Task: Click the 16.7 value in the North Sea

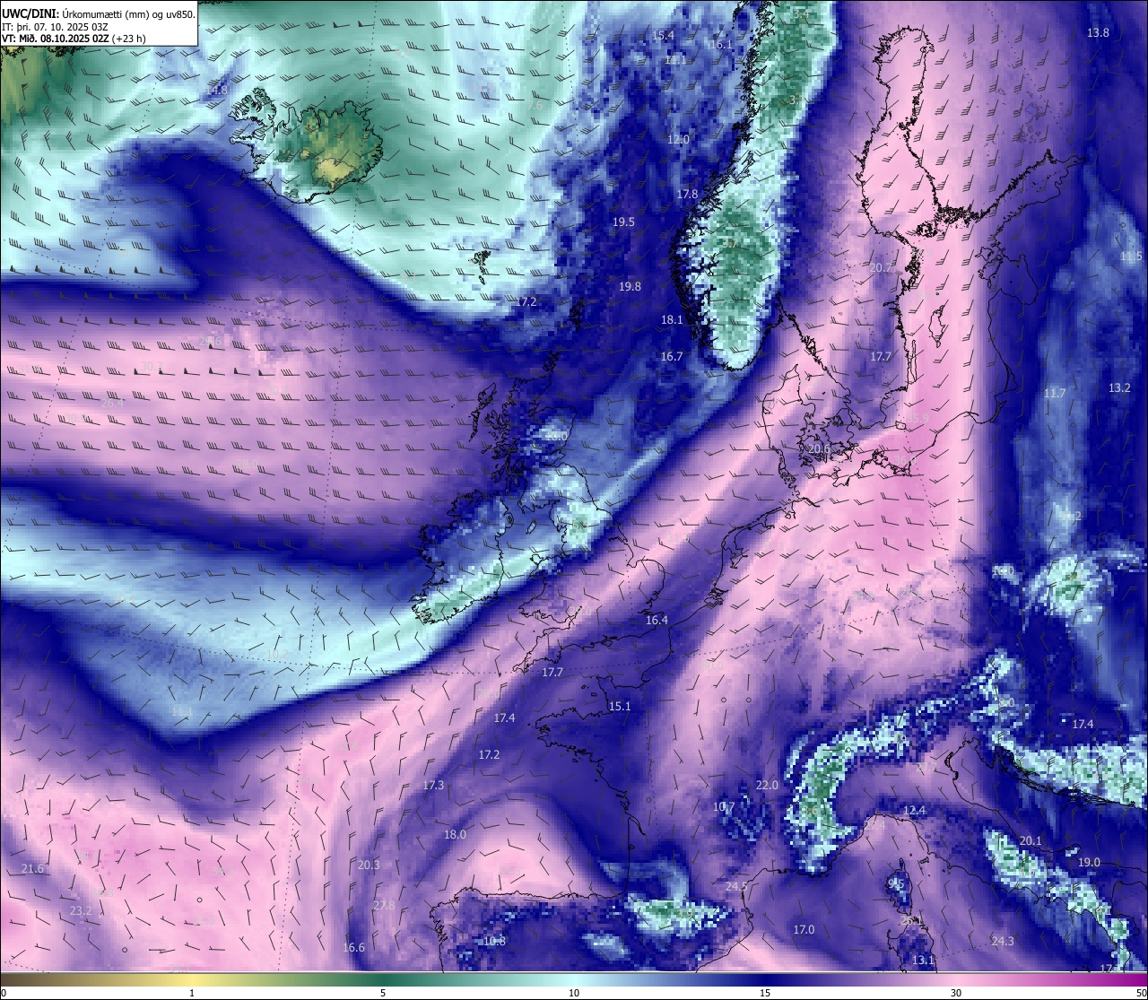Action: pyautogui.click(x=672, y=356)
